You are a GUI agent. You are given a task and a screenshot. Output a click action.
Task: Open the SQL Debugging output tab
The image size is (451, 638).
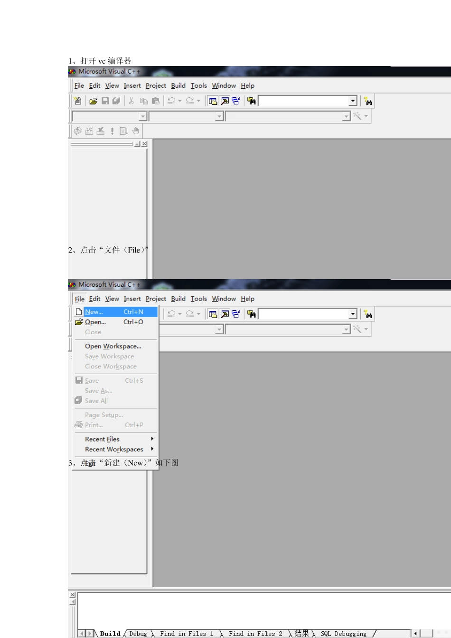[344, 634]
